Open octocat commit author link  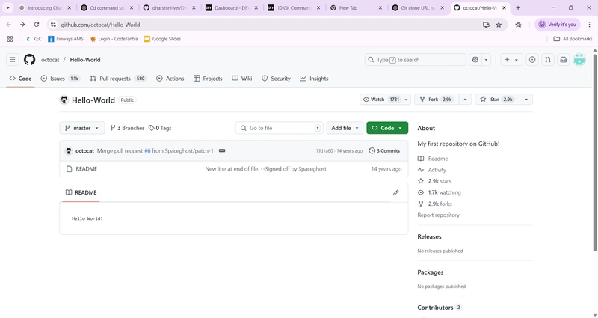click(84, 151)
